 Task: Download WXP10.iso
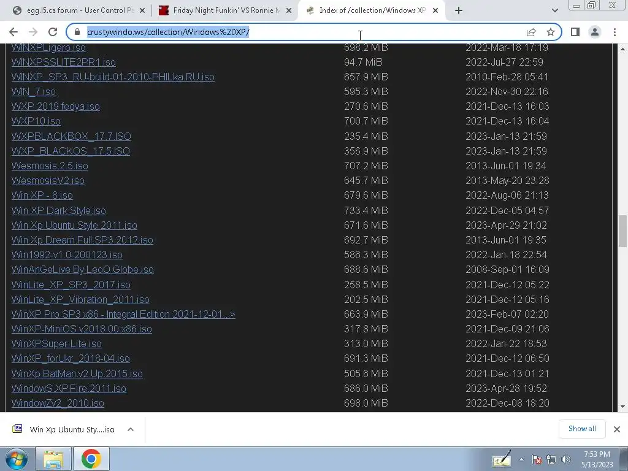click(x=36, y=121)
